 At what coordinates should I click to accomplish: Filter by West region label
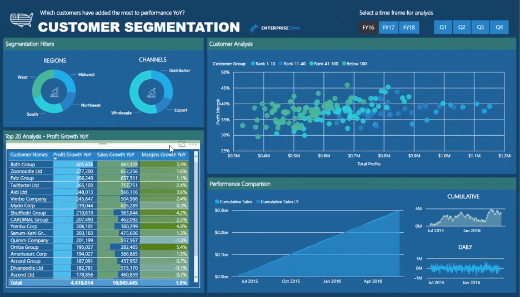[23, 78]
